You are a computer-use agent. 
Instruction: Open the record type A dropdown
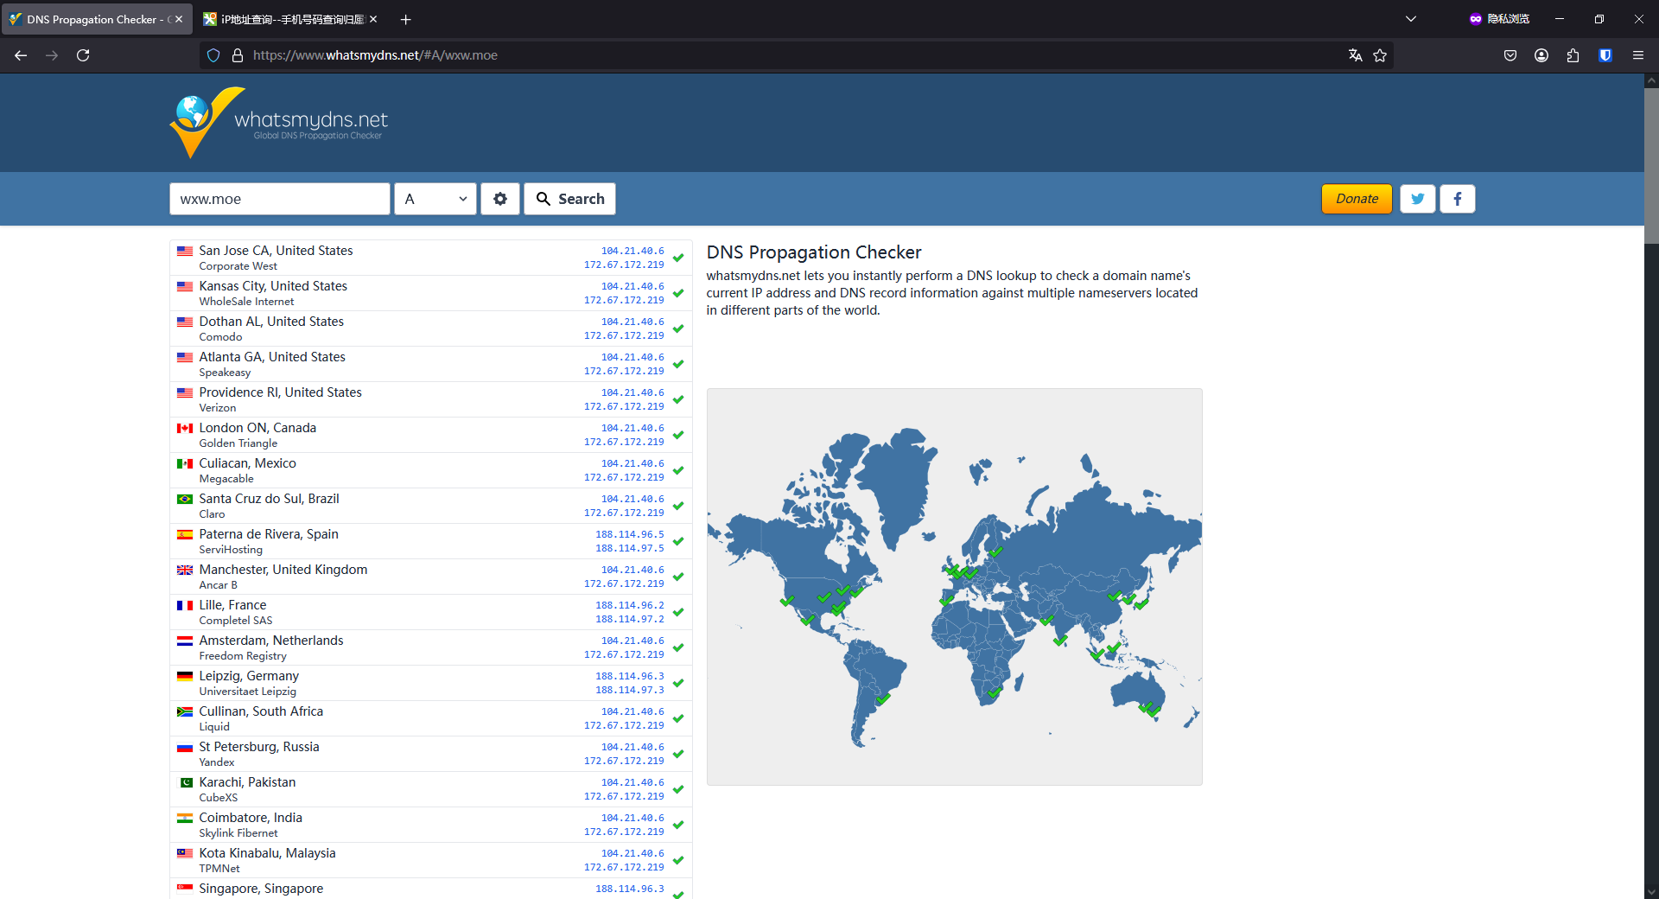pyautogui.click(x=435, y=199)
